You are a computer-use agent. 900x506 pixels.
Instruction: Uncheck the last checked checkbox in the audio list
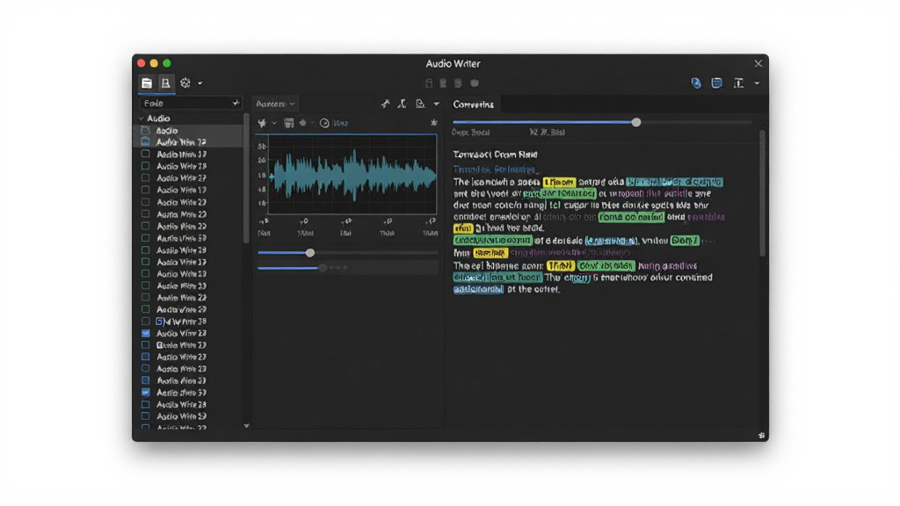pyautogui.click(x=146, y=393)
